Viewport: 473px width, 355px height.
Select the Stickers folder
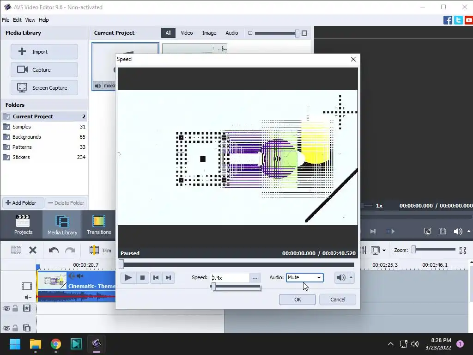tap(44, 157)
